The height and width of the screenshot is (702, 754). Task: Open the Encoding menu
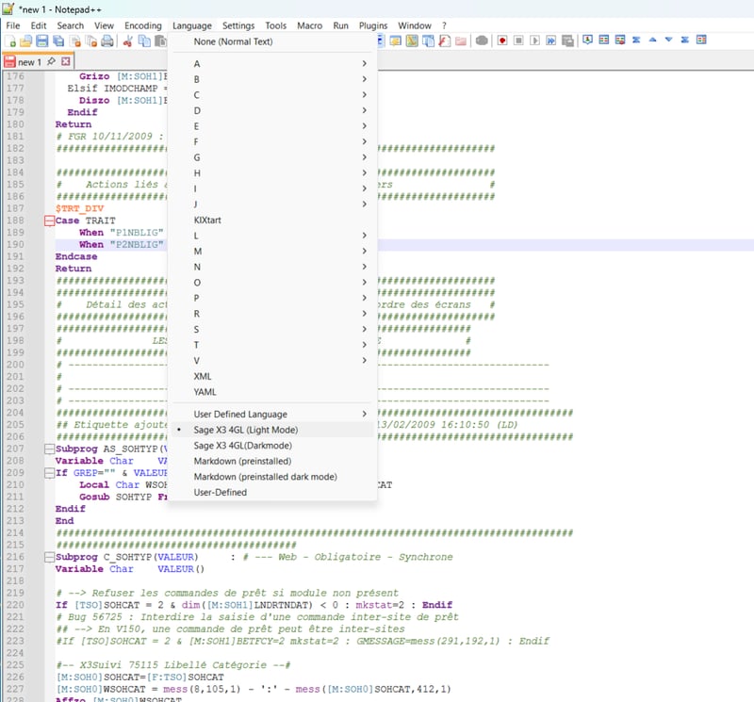(x=143, y=25)
